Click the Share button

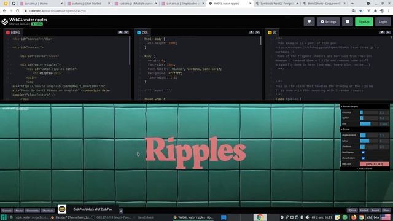(386, 211)
